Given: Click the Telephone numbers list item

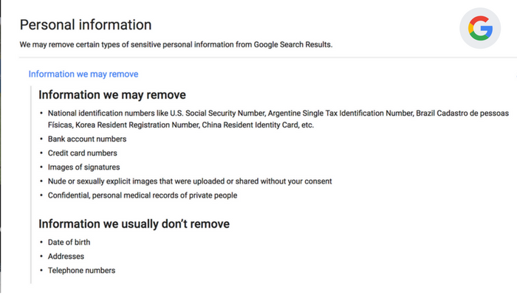Looking at the screenshot, I should pos(81,271).
